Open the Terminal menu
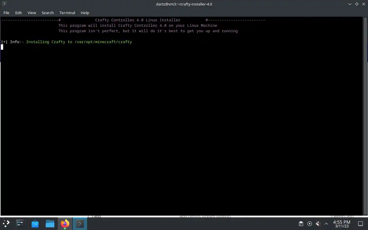 [67, 13]
